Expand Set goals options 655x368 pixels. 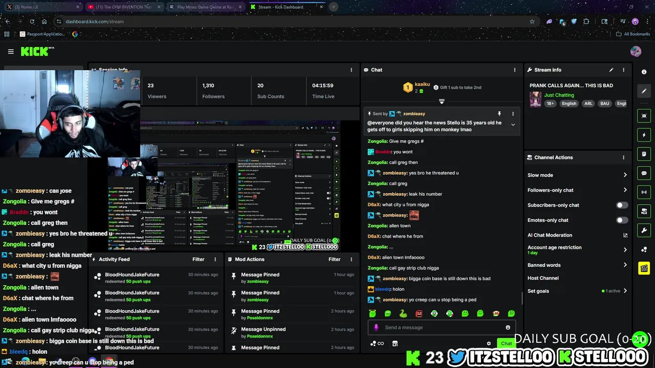coord(625,291)
